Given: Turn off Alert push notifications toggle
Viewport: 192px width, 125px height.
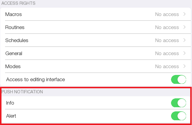Looking at the screenshot, I should point(178,116).
